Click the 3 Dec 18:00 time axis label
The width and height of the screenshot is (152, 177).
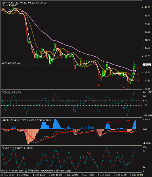pyautogui.click(x=88, y=175)
